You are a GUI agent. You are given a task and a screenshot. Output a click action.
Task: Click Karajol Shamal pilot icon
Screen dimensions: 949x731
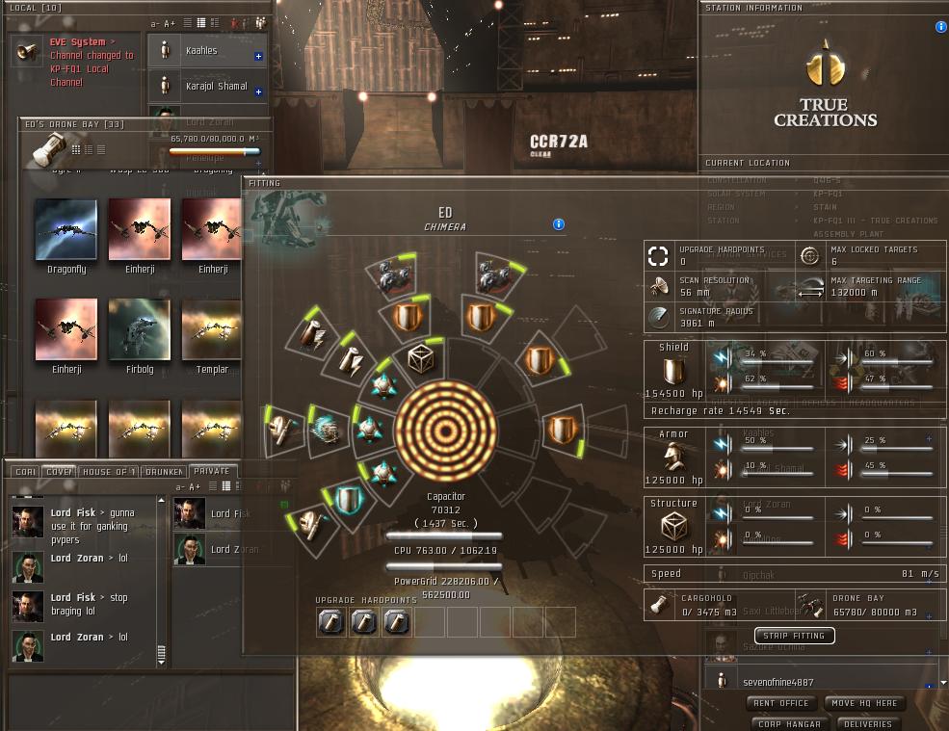click(x=165, y=86)
